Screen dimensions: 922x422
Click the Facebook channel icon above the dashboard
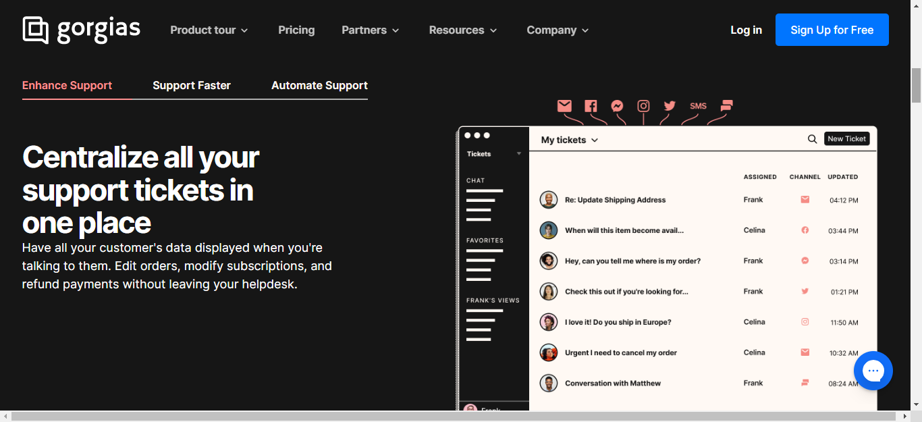coord(591,106)
